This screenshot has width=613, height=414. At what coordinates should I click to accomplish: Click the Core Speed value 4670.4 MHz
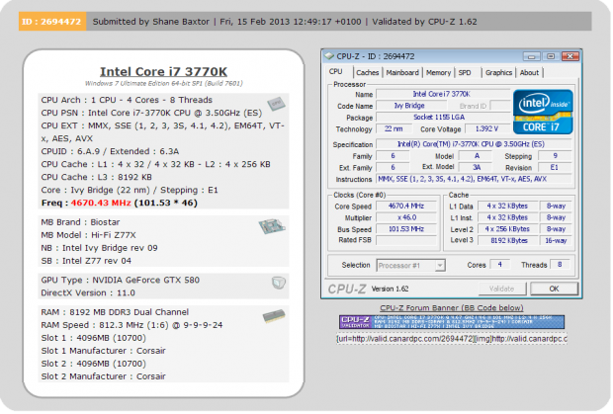point(406,207)
